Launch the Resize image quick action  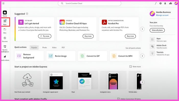(x=61, y=56)
